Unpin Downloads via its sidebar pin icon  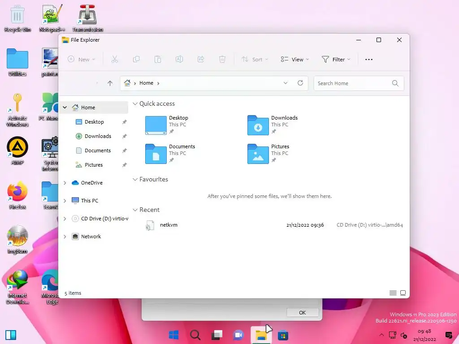click(x=125, y=136)
